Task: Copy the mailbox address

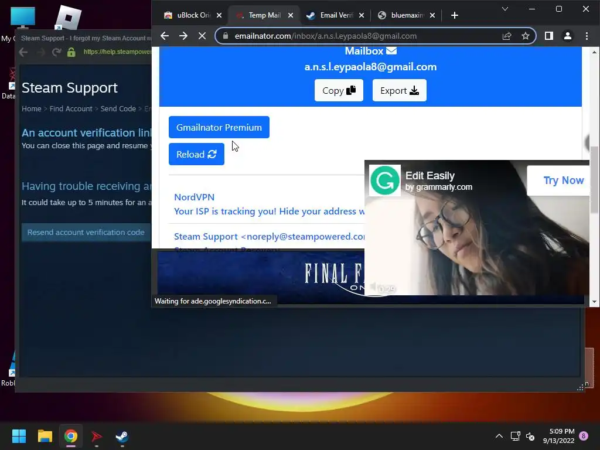Action: click(339, 90)
